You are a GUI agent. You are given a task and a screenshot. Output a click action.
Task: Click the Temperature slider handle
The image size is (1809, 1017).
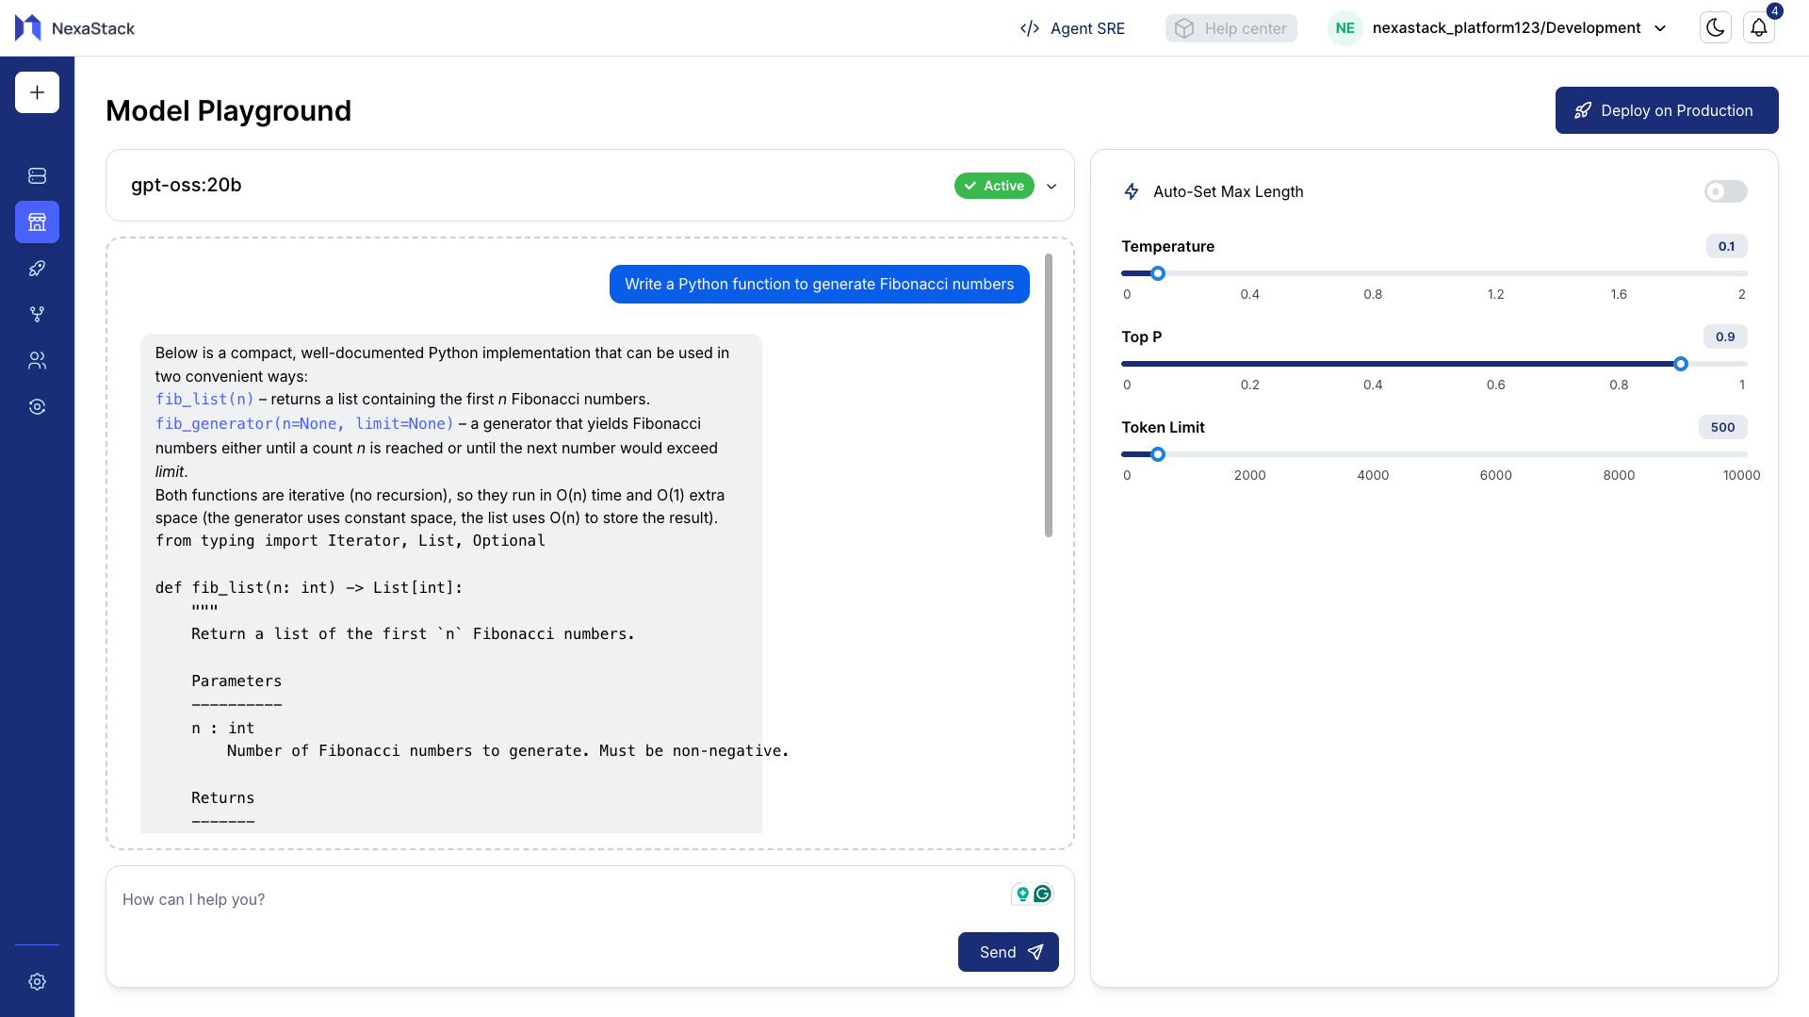(x=1158, y=273)
